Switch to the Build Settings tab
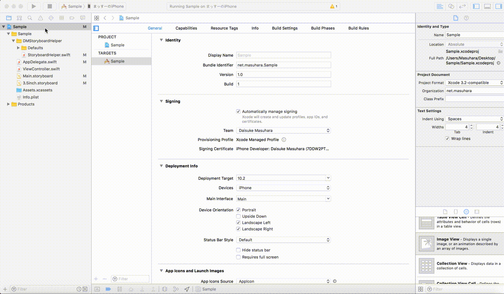Screen dimensions: 504x294 click(285, 28)
